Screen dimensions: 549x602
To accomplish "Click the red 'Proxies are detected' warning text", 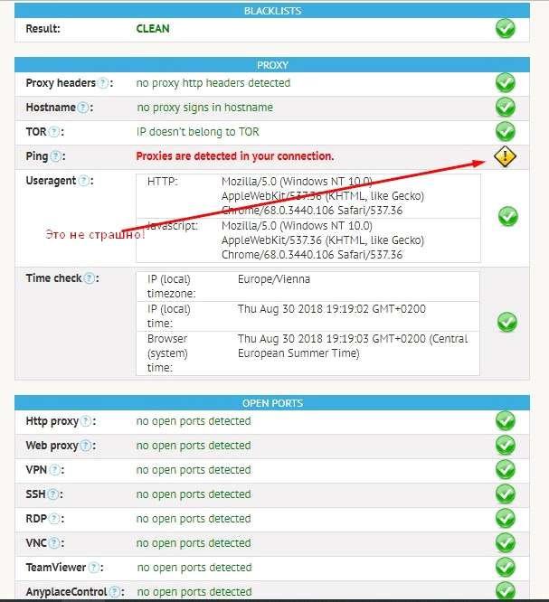I will (x=234, y=156).
